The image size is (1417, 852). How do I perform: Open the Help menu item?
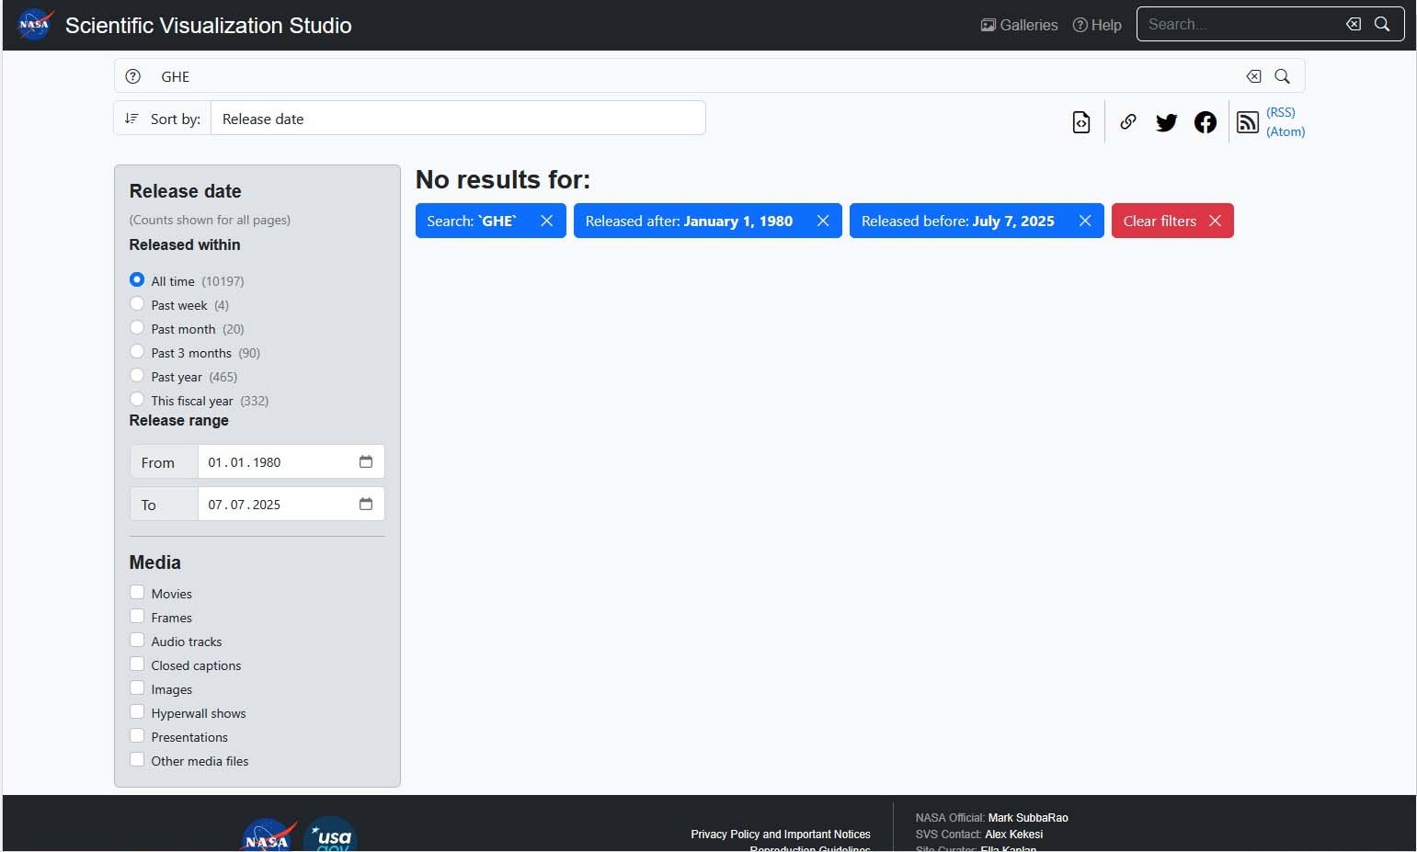click(1097, 25)
